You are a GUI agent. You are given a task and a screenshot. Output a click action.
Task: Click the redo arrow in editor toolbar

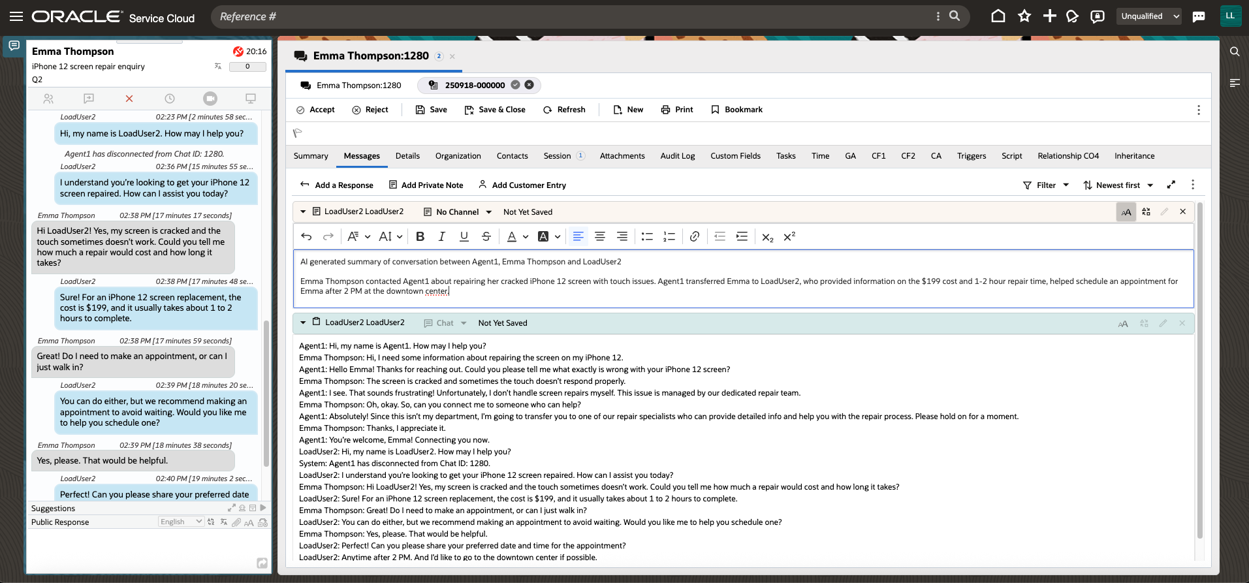coord(328,236)
